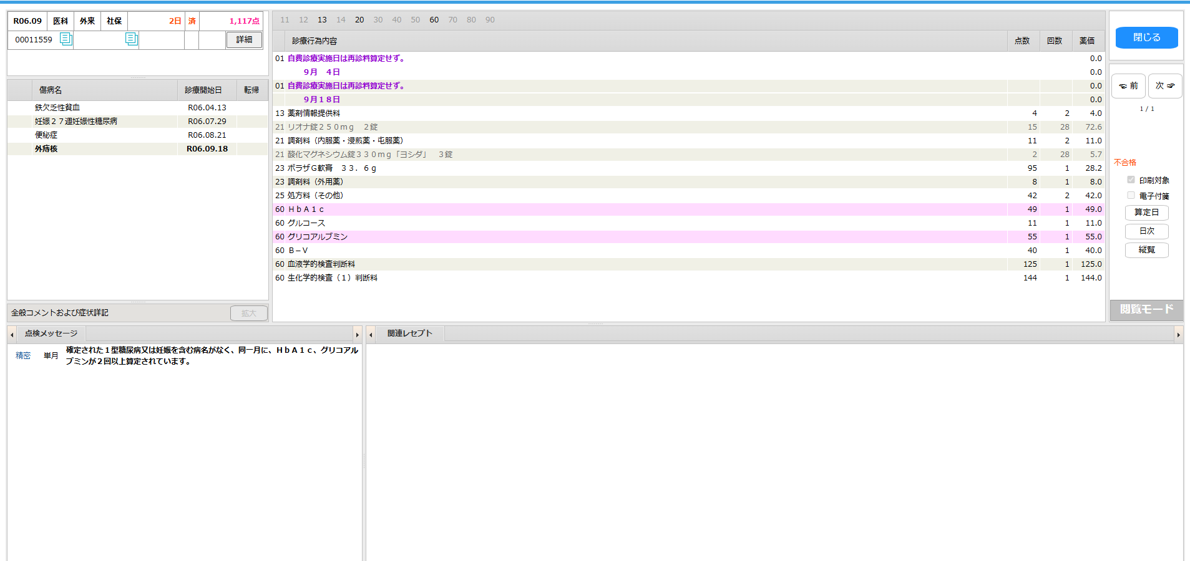Click the 傷病名 column header
Image resolution: width=1190 pixels, height=561 pixels.
[105, 90]
